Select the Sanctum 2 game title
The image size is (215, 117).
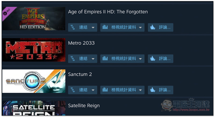(x=80, y=74)
